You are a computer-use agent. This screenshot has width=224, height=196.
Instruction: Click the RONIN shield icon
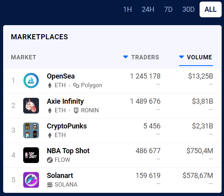[76, 110]
